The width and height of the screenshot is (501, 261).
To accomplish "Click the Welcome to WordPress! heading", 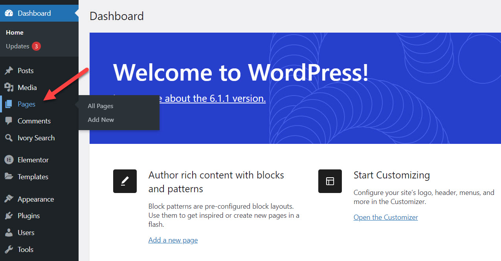I will [241, 72].
